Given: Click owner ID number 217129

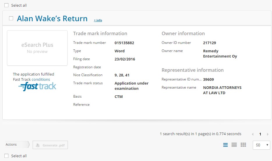Looking at the screenshot, I should coord(210,43).
